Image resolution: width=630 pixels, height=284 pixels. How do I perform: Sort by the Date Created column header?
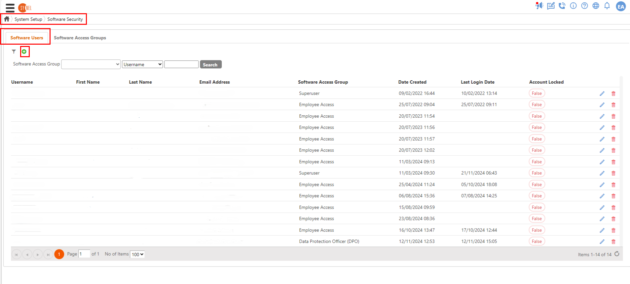412,82
